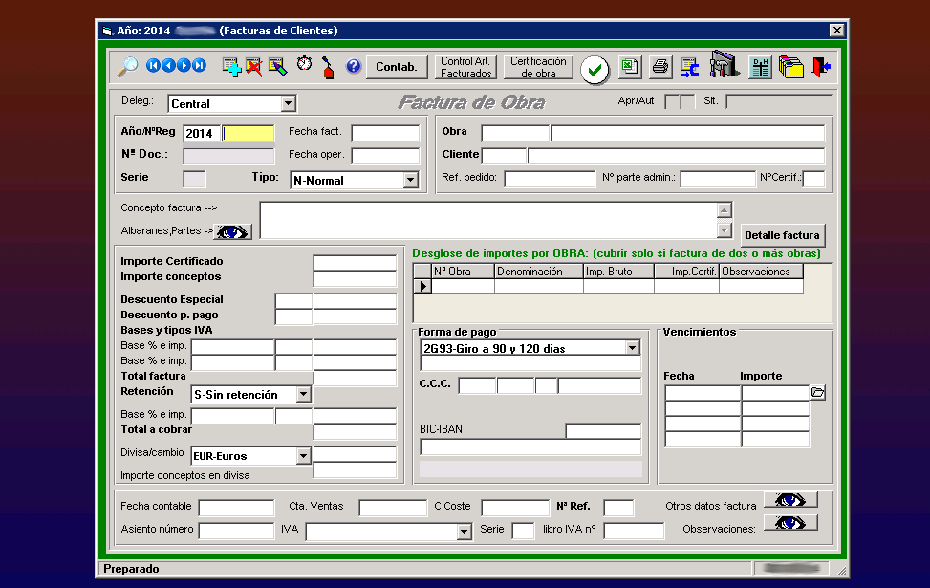Add a new invoice record
Image resolution: width=930 pixels, height=588 pixels.
231,67
